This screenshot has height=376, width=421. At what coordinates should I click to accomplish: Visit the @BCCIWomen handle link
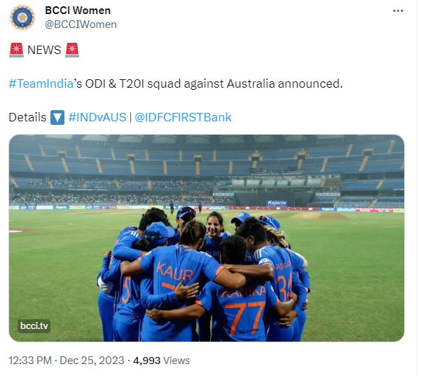coord(81,25)
